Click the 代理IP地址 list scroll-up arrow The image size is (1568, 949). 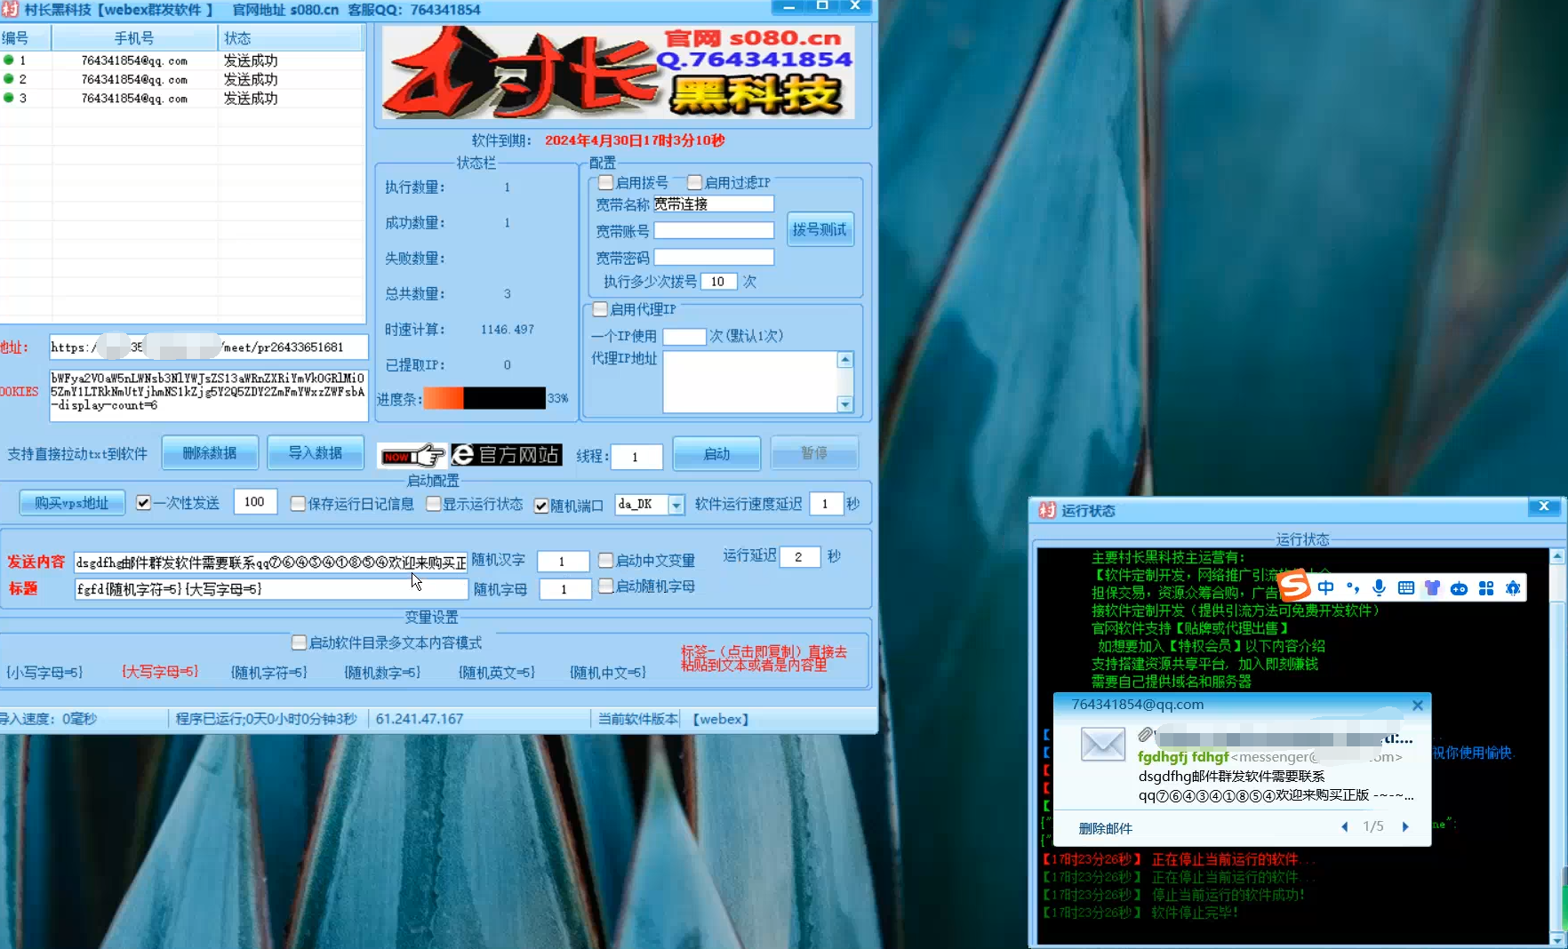(x=845, y=360)
